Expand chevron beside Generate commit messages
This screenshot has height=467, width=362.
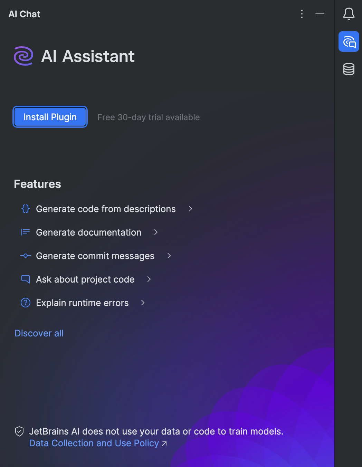coord(169,256)
